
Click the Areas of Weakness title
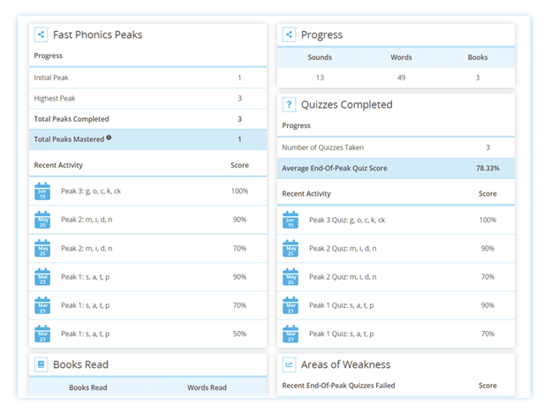(x=346, y=364)
